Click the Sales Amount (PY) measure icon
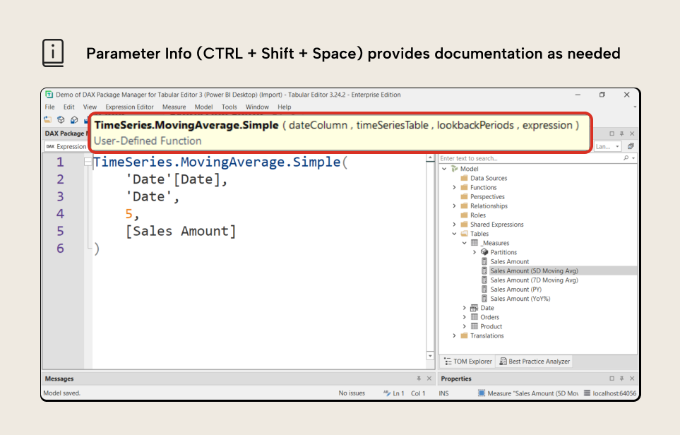680x435 pixels. click(x=484, y=290)
